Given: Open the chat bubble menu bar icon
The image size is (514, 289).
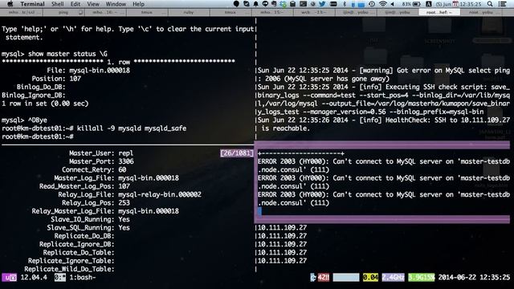Looking at the screenshot, I should tap(265, 4).
